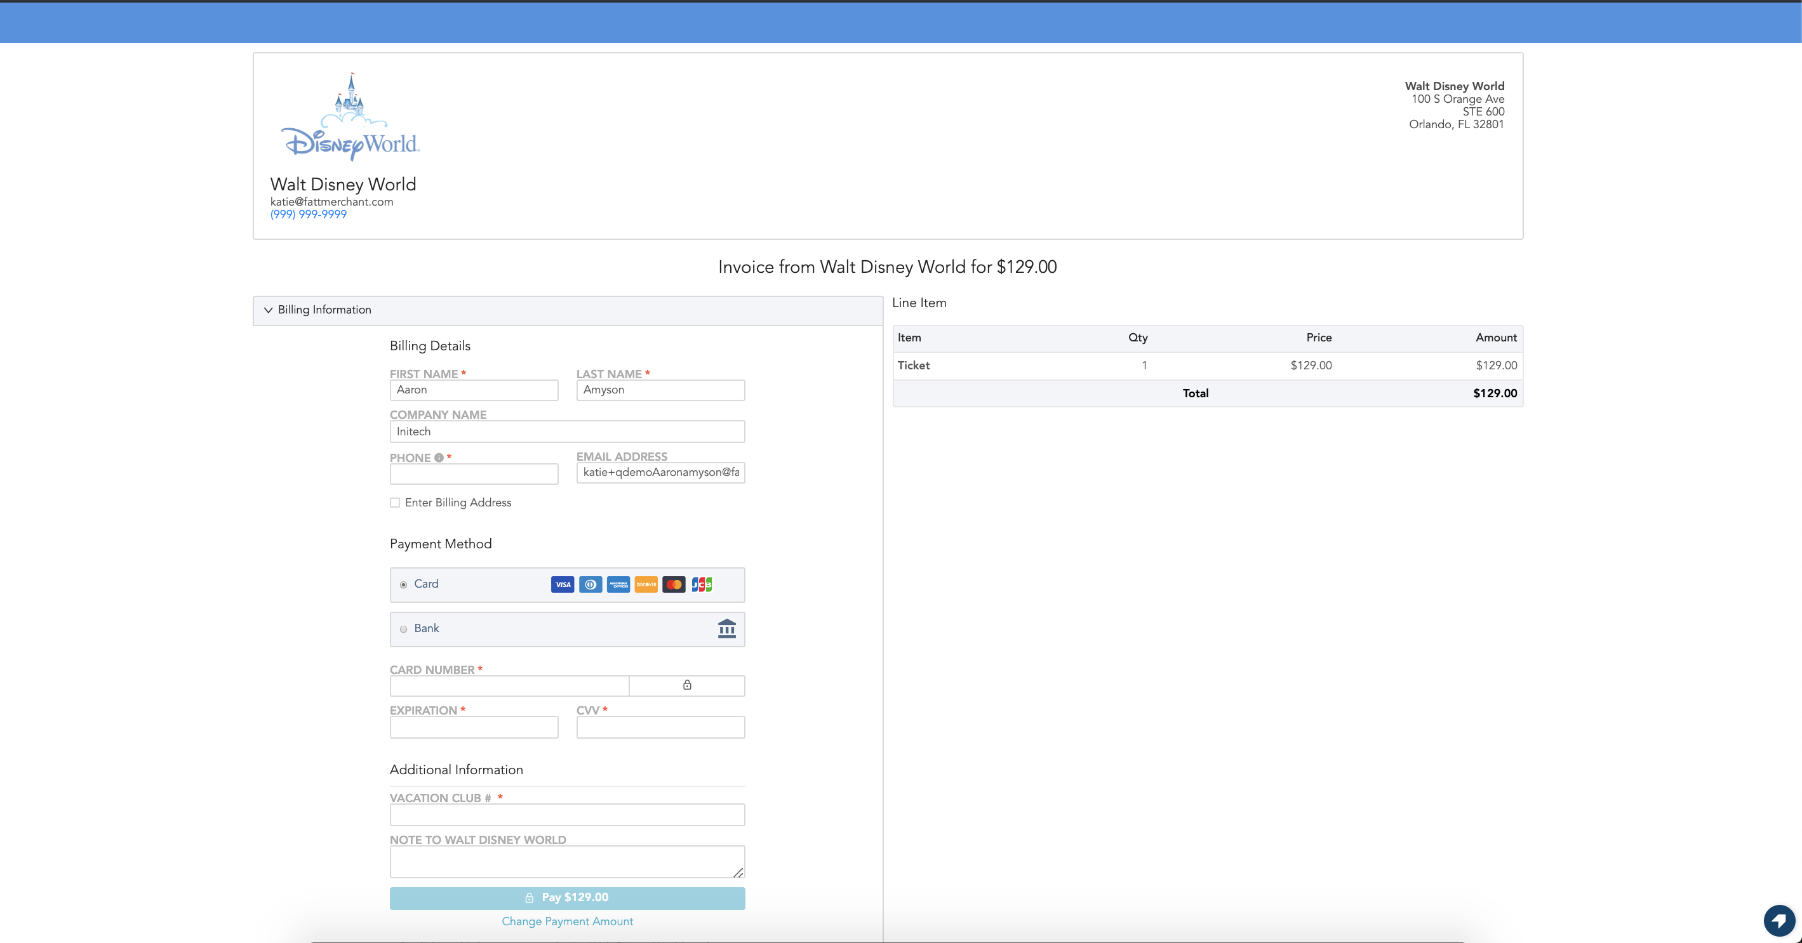Click the Mastercard icon
Image resolution: width=1802 pixels, height=943 pixels.
[x=674, y=584]
